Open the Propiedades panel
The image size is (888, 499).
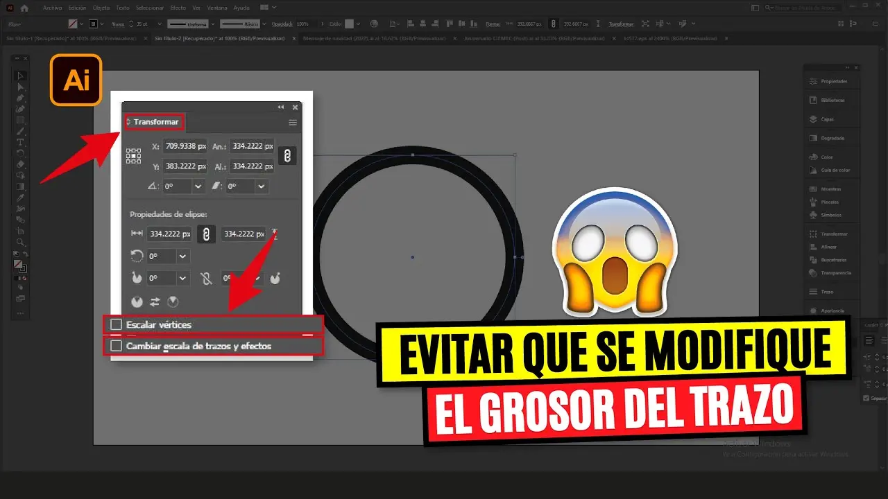[x=834, y=81]
